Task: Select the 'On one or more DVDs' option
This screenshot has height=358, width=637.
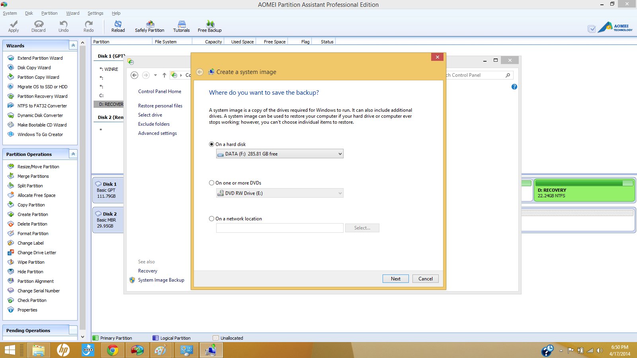Action: (x=211, y=183)
